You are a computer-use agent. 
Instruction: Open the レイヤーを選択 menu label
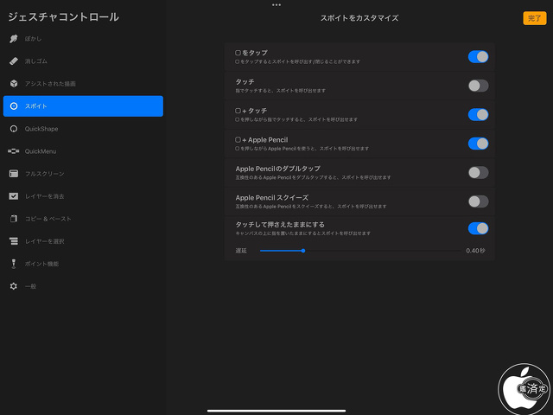pos(44,242)
